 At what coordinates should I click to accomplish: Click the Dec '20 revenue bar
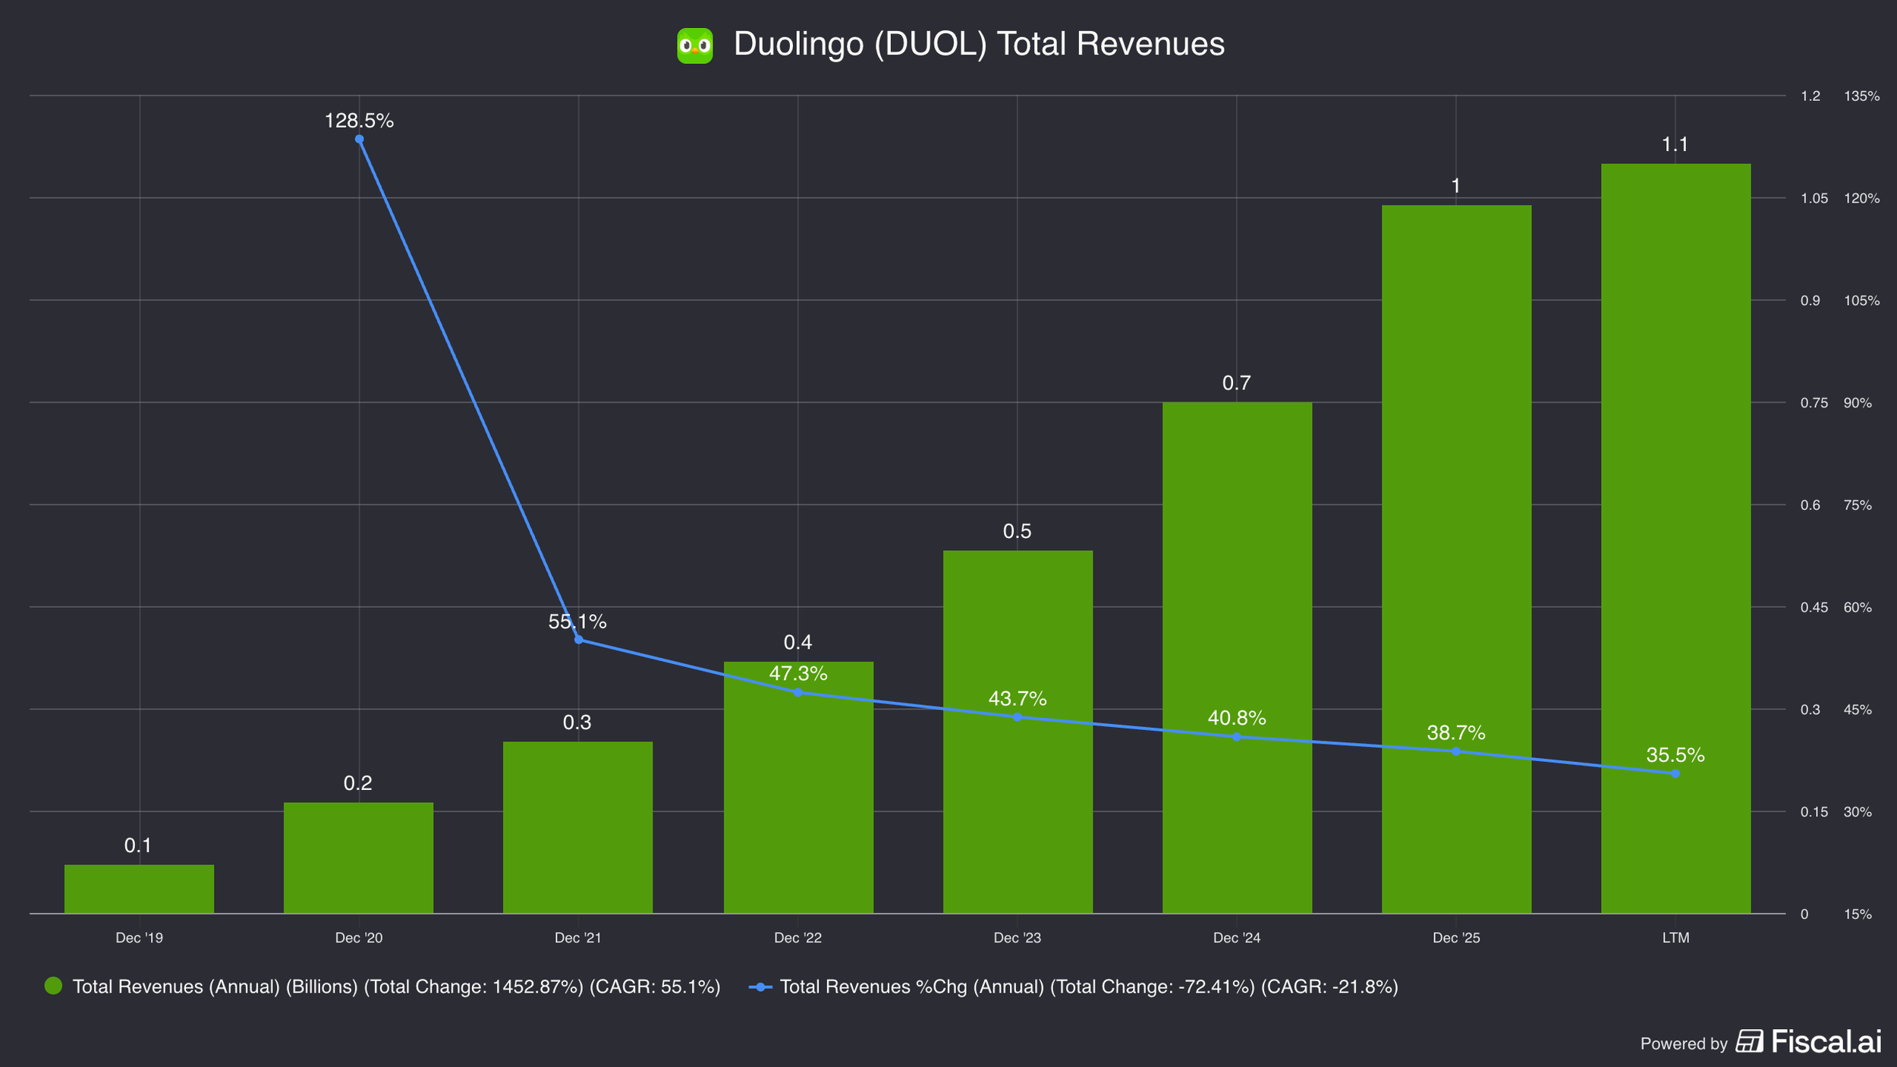click(358, 858)
